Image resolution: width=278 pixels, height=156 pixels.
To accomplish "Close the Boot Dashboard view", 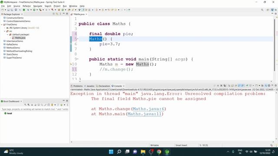I will click(x=21, y=101).
